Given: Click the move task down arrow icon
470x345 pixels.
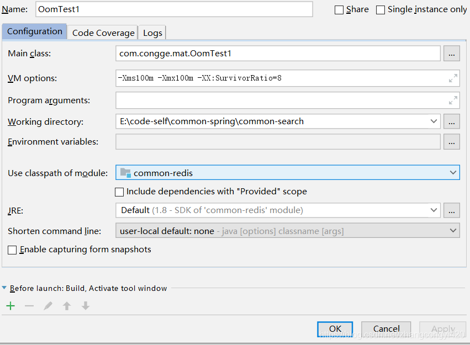Looking at the screenshot, I should click(x=86, y=306).
